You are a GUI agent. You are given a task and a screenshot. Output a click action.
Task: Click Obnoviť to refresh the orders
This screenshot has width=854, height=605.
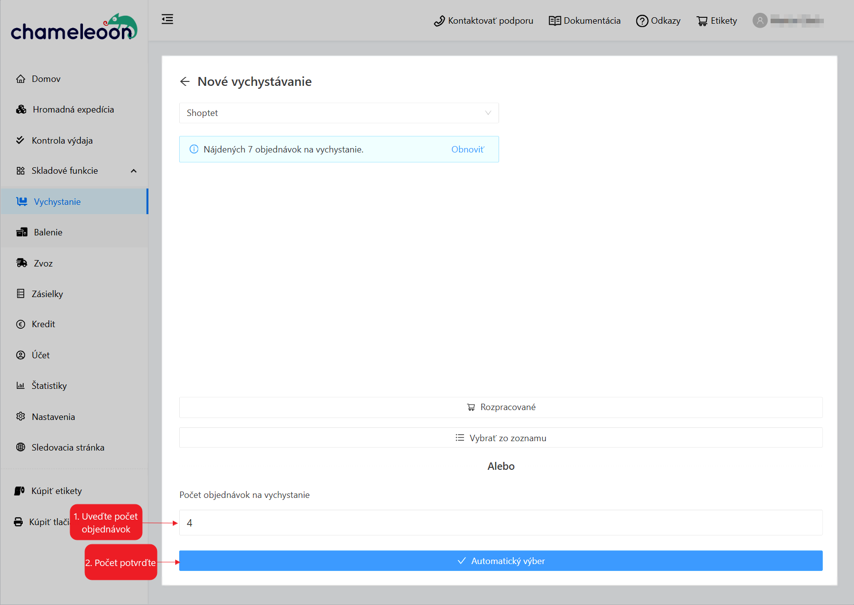467,150
